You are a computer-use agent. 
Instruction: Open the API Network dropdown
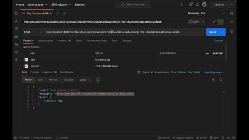tap(61, 5)
